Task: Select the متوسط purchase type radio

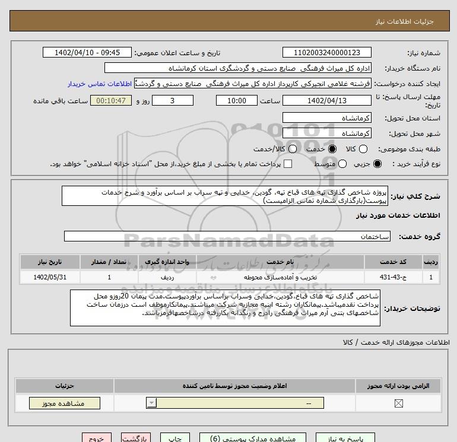Action: [x=342, y=164]
